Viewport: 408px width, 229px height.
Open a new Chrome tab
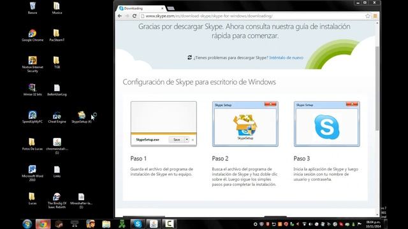pos(171,8)
